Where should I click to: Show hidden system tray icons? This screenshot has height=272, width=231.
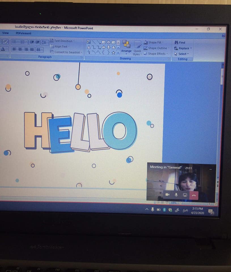[147, 209]
